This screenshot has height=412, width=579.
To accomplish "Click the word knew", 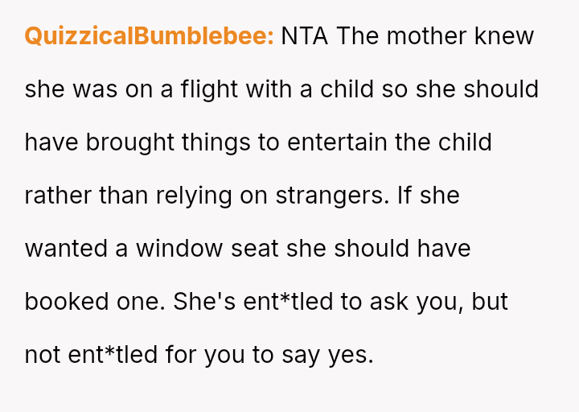I will [503, 36].
